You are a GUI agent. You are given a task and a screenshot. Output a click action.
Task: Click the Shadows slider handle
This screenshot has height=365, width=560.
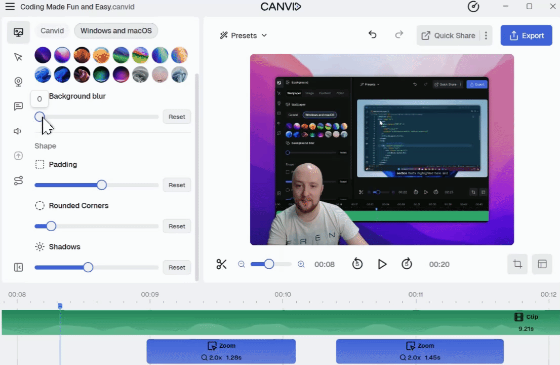(88, 267)
